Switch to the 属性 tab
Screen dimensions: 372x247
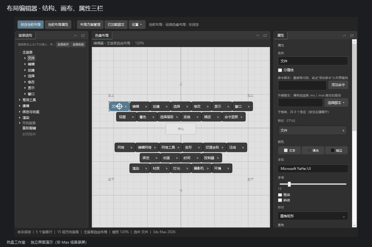click(x=281, y=35)
